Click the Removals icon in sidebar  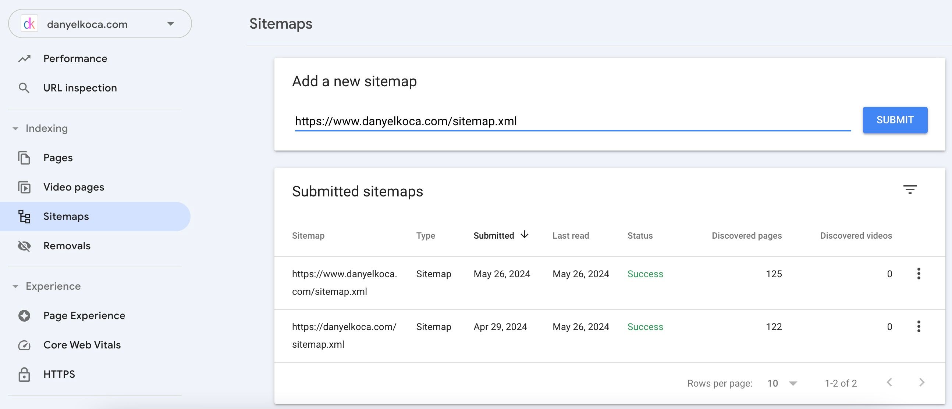click(24, 245)
